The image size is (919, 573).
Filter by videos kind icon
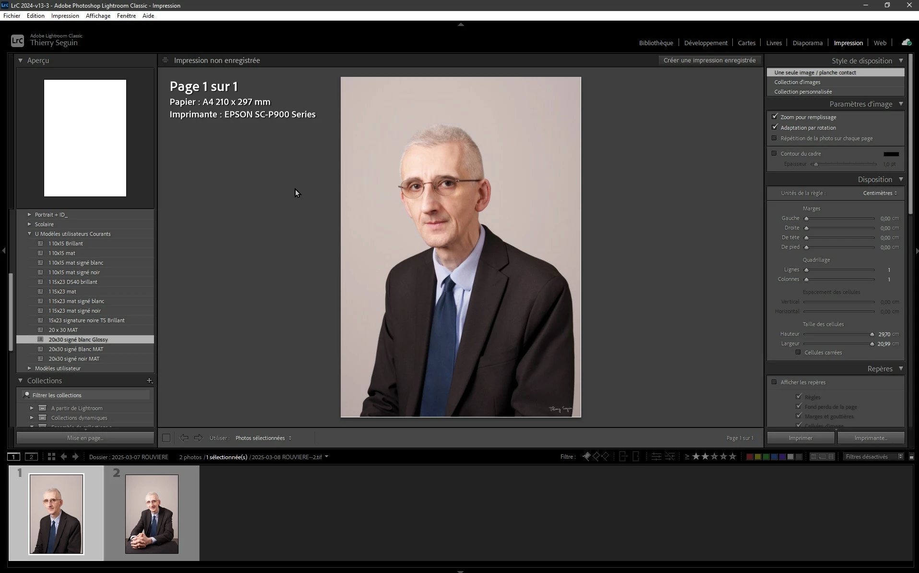pos(831,457)
